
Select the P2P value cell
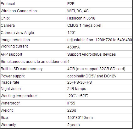100,4
